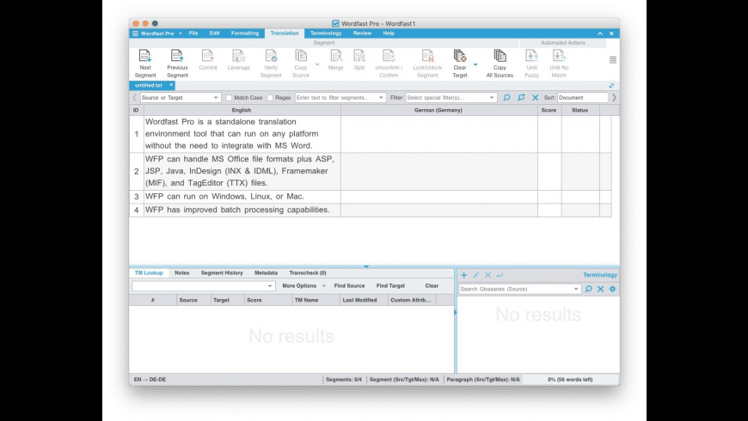Click the Clear Target icon
748x421 pixels.
tap(460, 56)
